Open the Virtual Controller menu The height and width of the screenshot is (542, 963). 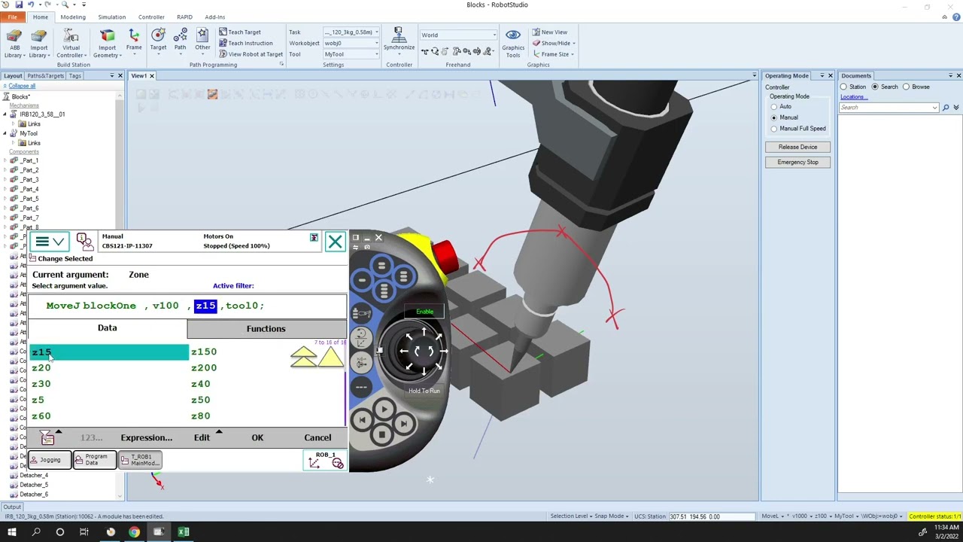click(71, 44)
